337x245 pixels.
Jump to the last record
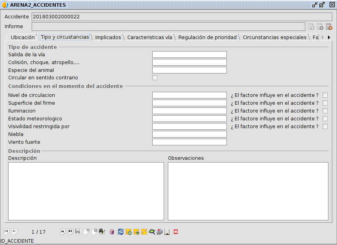click(x=70, y=232)
